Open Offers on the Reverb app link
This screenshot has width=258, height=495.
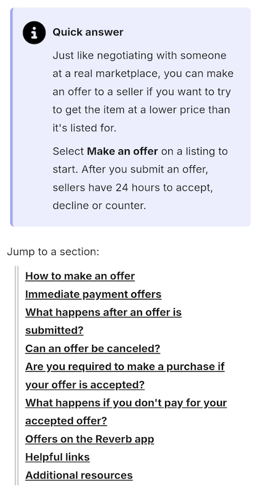click(90, 439)
